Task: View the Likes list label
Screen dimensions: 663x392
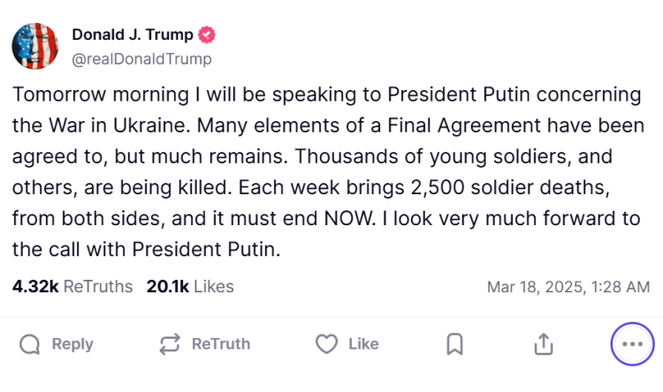Action: [214, 287]
